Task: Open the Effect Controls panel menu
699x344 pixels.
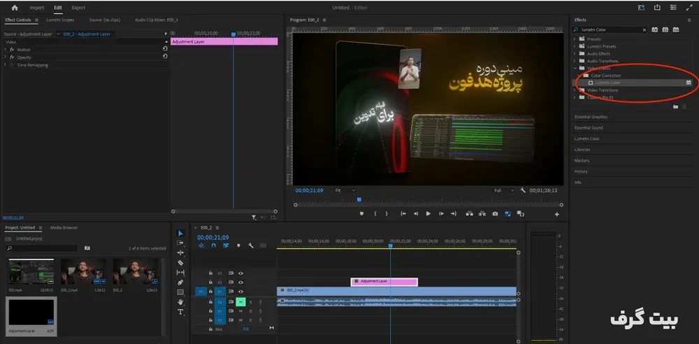Action: coord(36,20)
